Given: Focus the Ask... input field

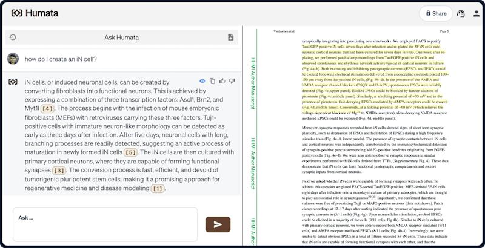Looking at the screenshot, I should pyautogui.click(x=105, y=224).
